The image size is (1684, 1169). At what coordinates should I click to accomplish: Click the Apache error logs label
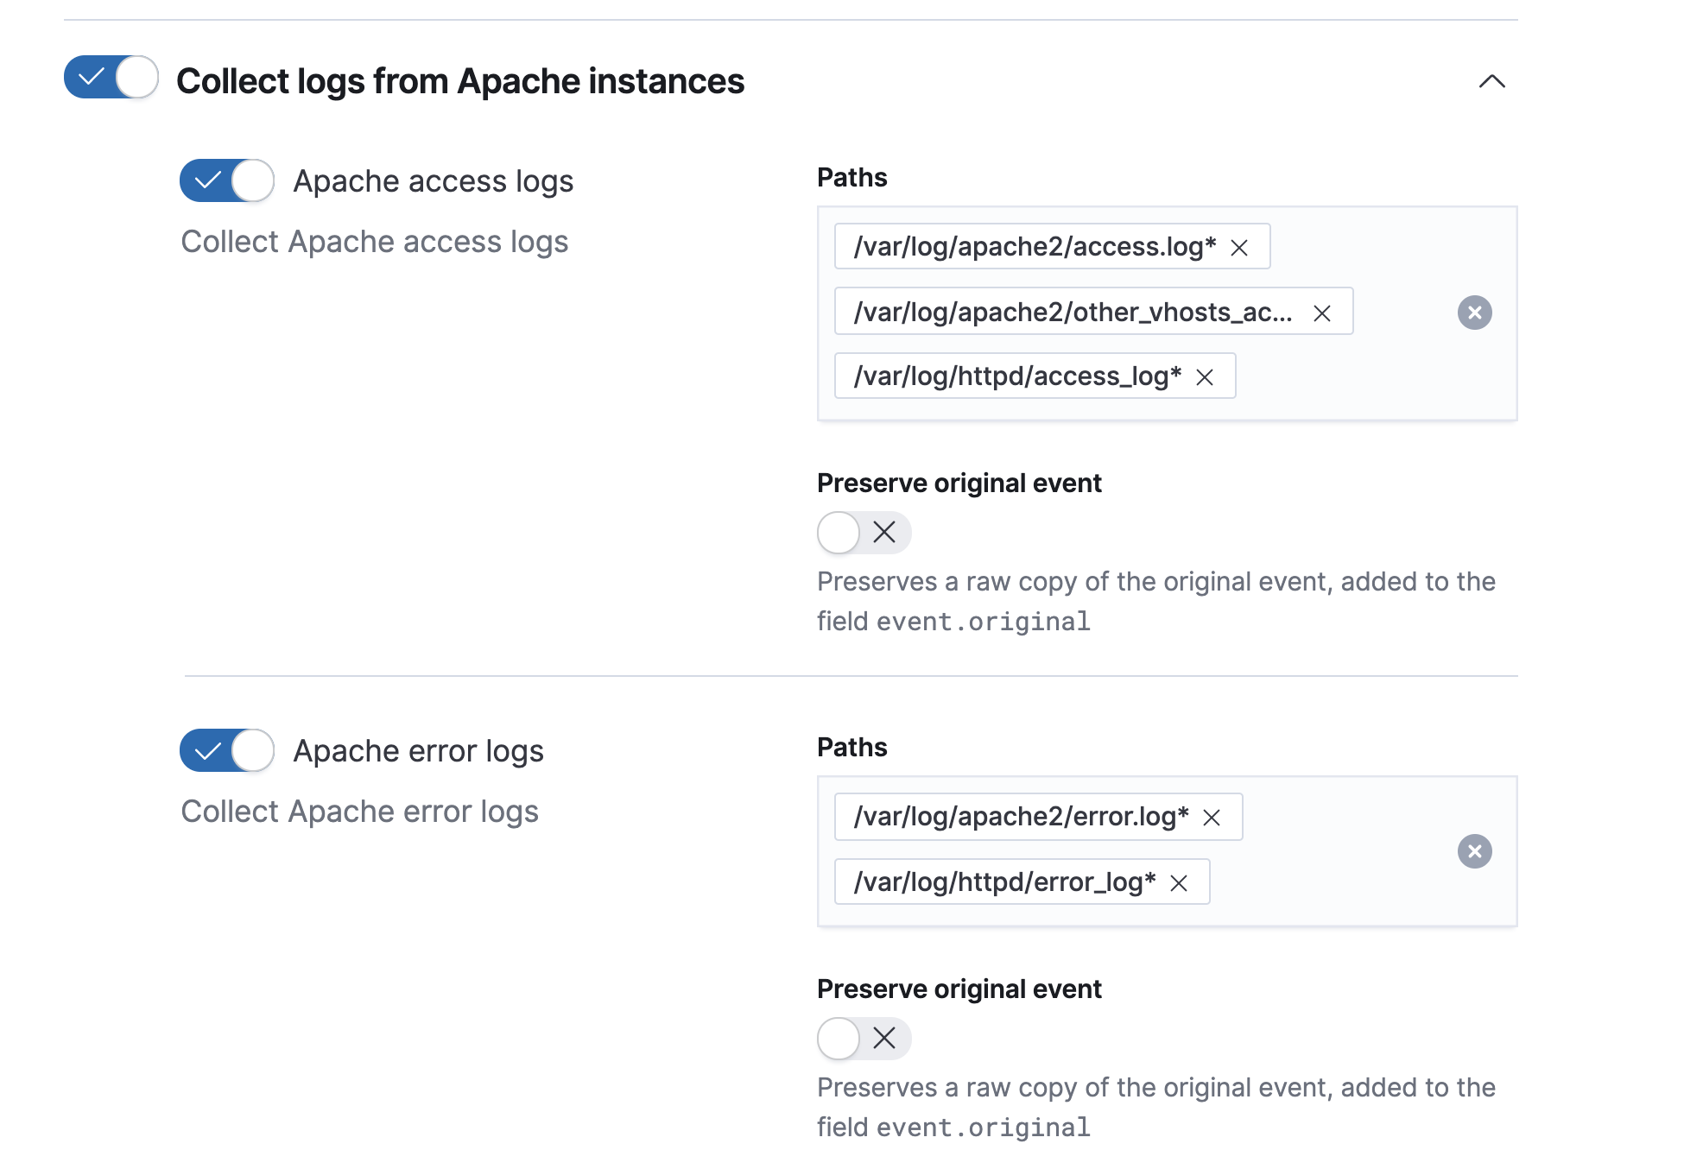pyautogui.click(x=418, y=751)
